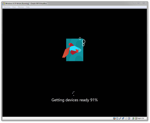Click the hard disk activity status icon
Image resolution: width=150 pixels, height=123 pixels.
pyautogui.click(x=114, y=118)
